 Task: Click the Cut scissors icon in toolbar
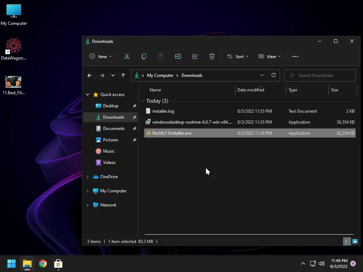[127, 56]
